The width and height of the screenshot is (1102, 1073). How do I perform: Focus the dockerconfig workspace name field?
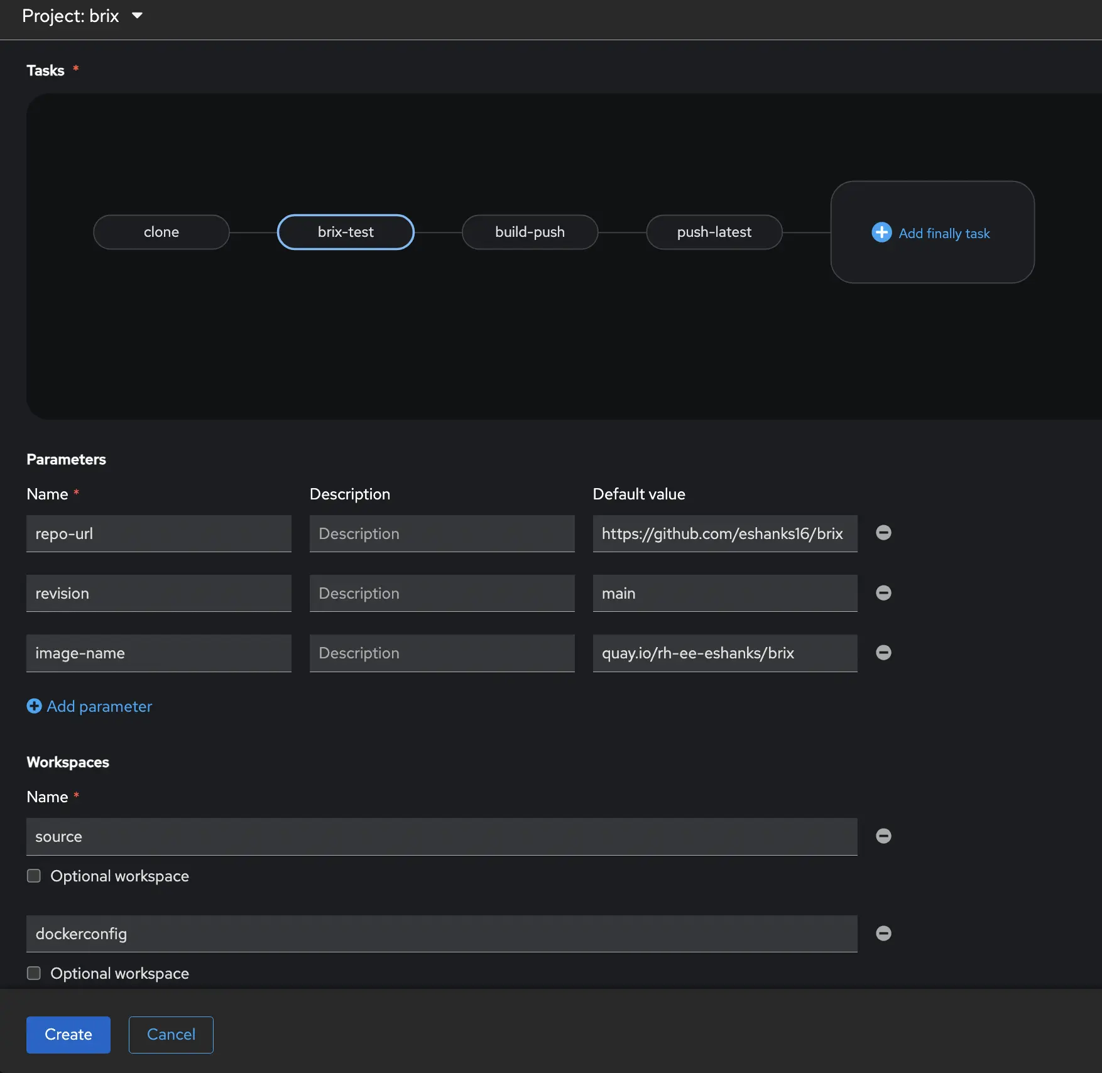point(442,934)
